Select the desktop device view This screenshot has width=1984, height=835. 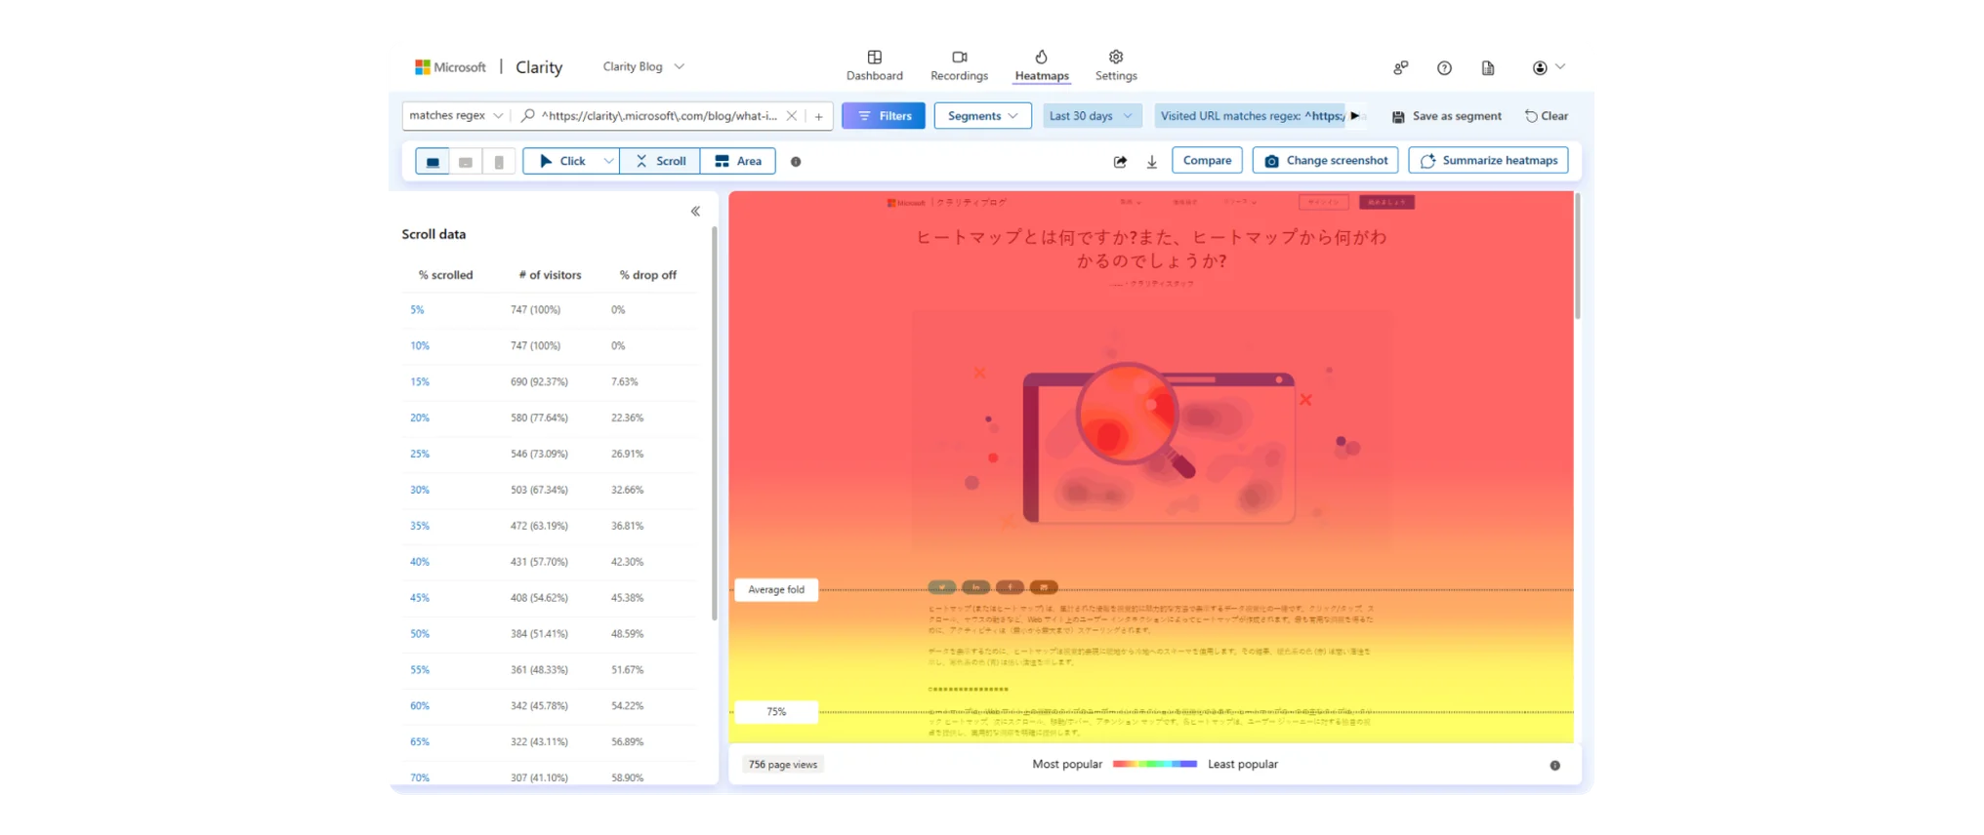(433, 162)
